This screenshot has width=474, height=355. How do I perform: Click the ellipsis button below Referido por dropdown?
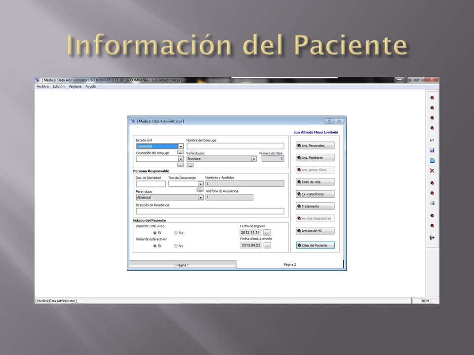[190, 165]
